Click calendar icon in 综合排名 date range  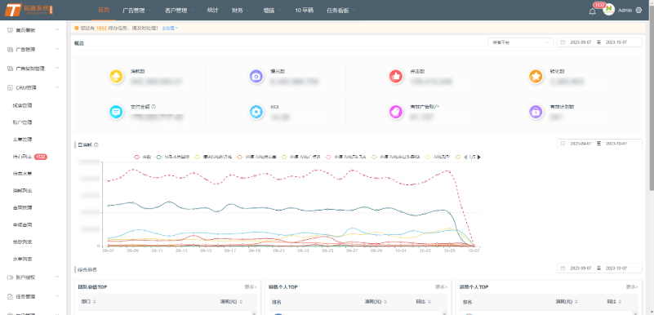pyautogui.click(x=563, y=268)
